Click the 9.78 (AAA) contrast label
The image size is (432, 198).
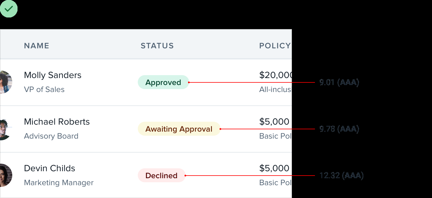pos(339,129)
